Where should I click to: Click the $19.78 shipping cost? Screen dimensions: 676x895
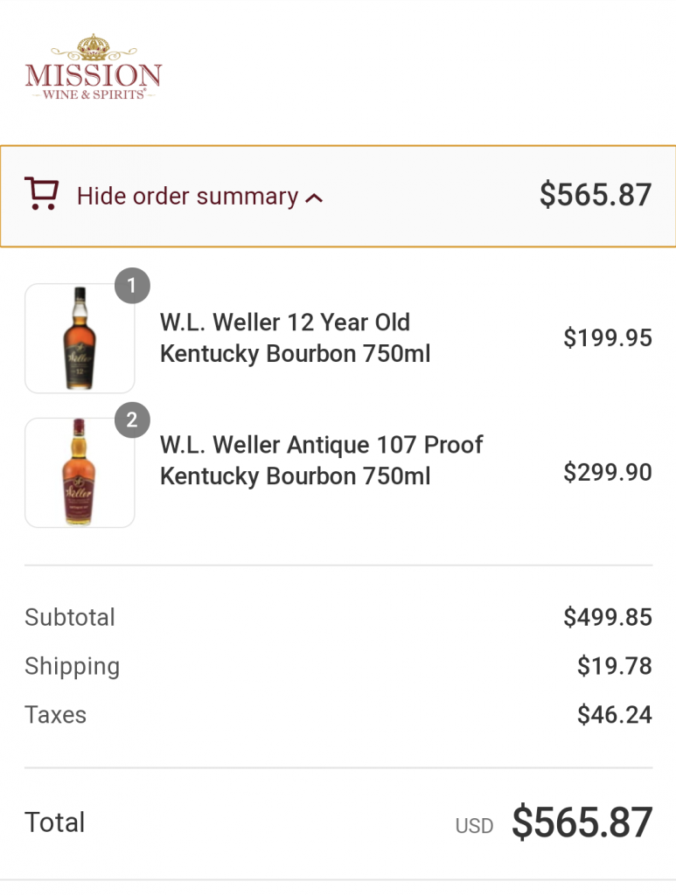click(x=614, y=666)
